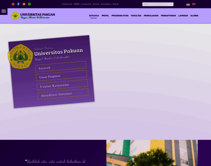
Task: Click the Sejarah button
Action: click(61, 67)
